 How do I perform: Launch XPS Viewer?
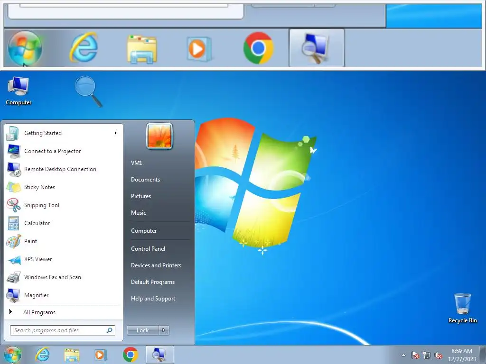pos(64,259)
